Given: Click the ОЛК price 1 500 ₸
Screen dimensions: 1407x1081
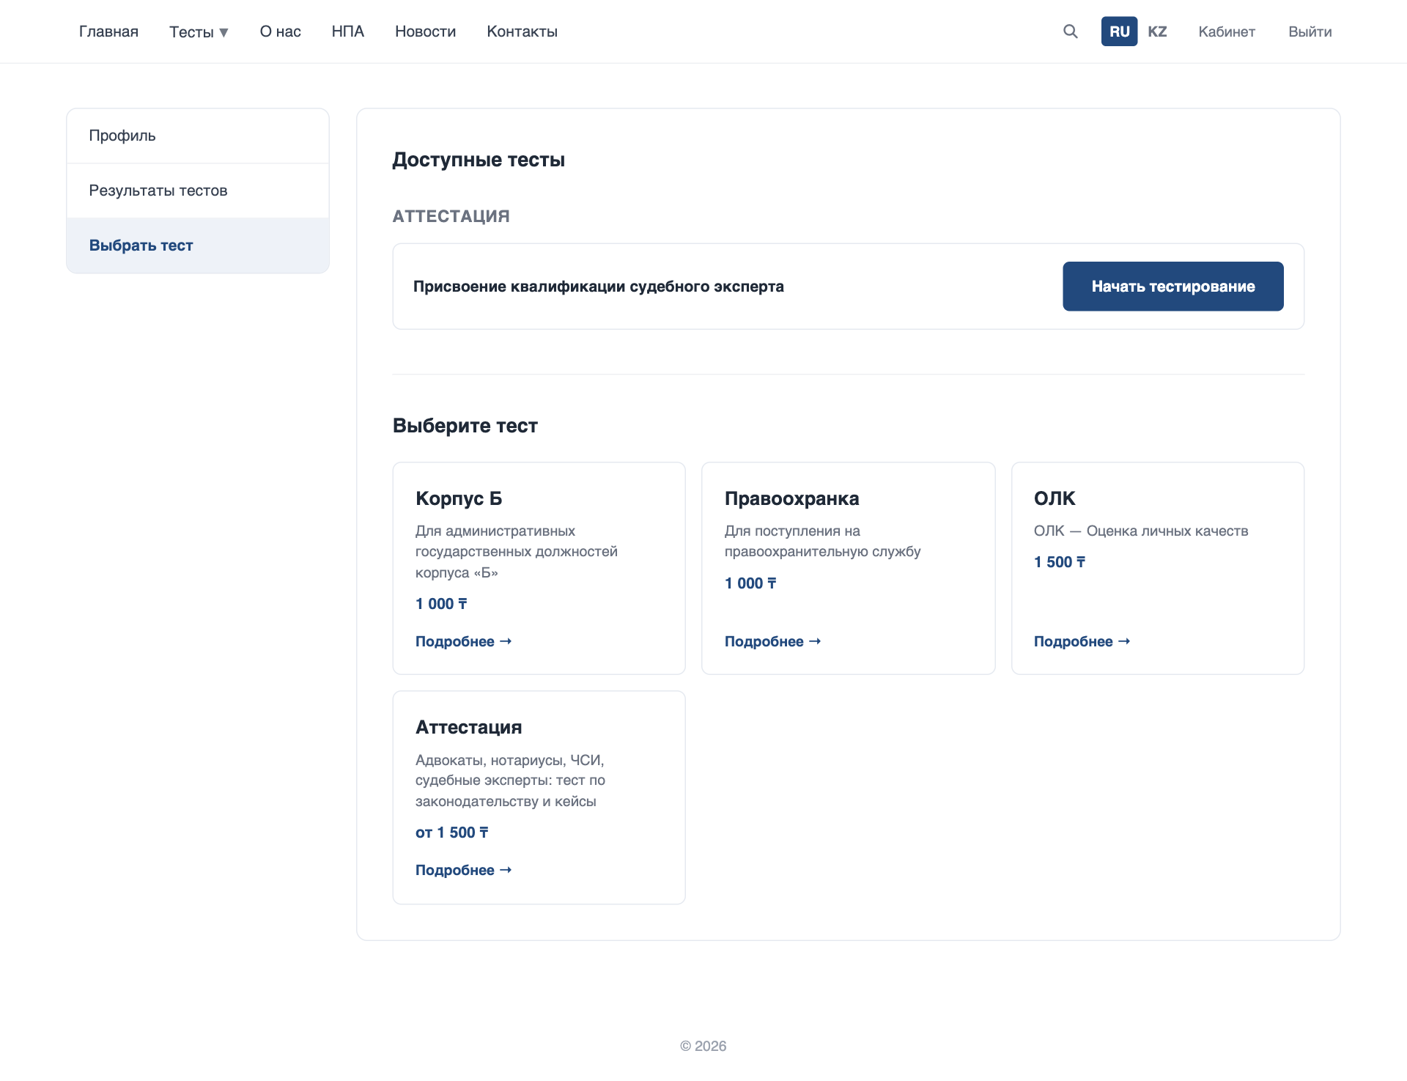Looking at the screenshot, I should click(x=1060, y=562).
